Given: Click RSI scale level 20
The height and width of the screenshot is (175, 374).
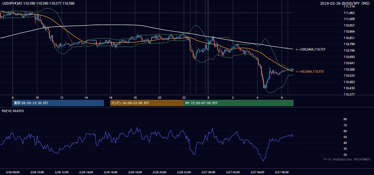Looking at the screenshot, I should click(345, 155).
